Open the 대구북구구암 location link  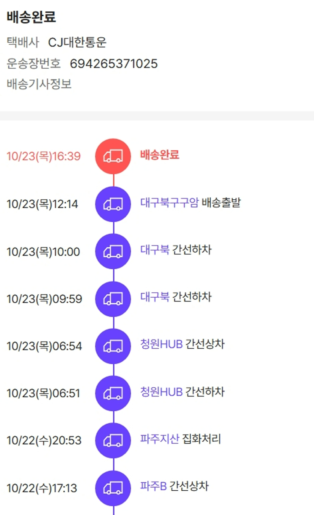tap(170, 203)
